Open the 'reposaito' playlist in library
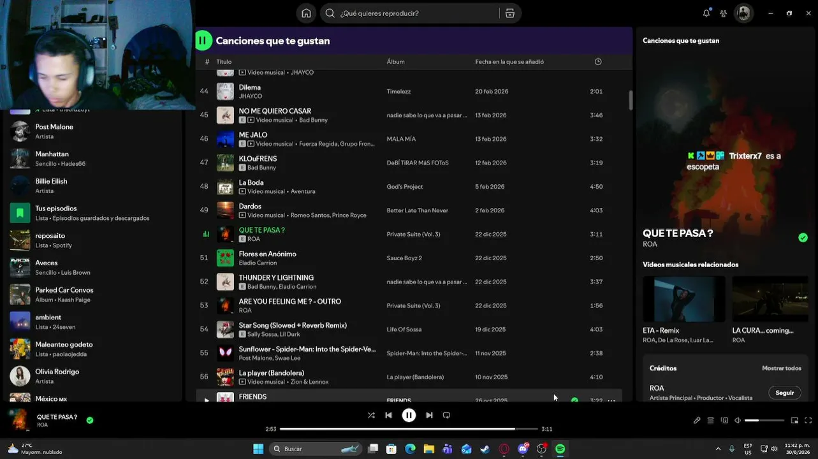This screenshot has height=459, width=818. (x=92, y=240)
